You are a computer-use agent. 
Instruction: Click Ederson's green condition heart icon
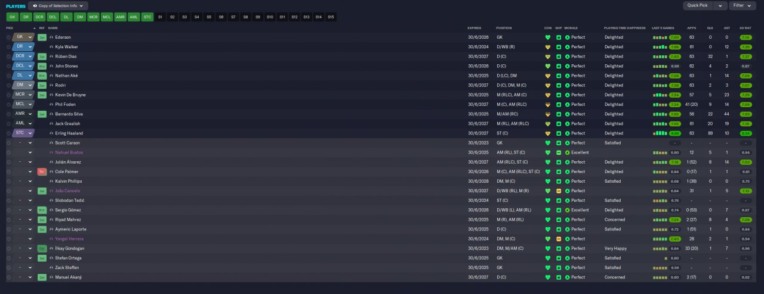click(x=547, y=37)
